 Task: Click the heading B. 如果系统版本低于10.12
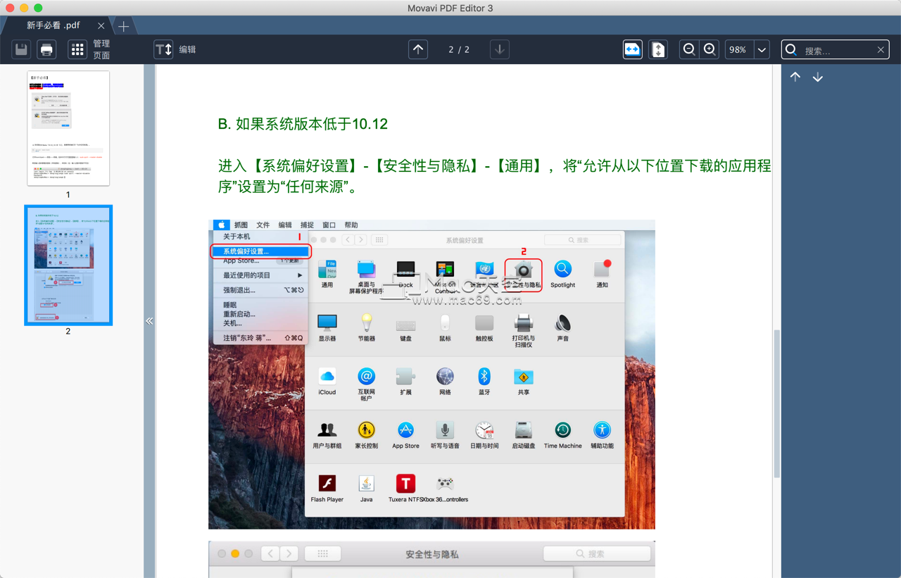pyautogui.click(x=303, y=124)
